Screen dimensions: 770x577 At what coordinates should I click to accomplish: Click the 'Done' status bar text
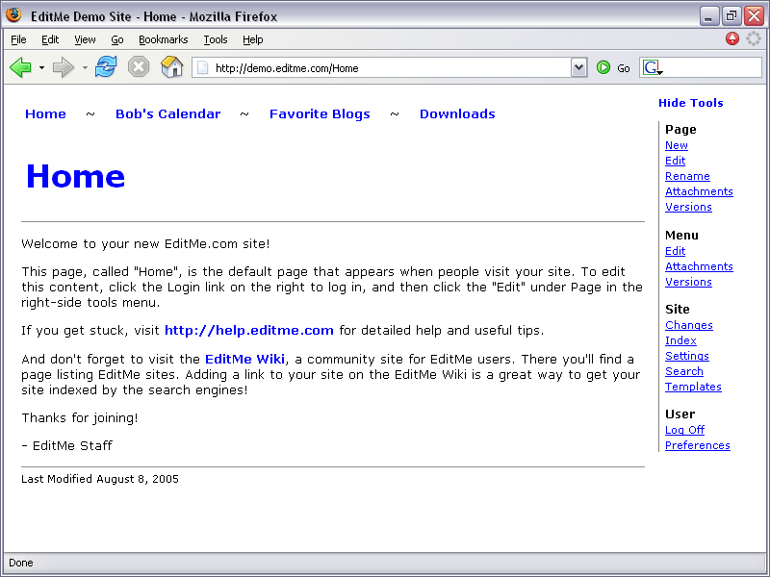(x=20, y=563)
